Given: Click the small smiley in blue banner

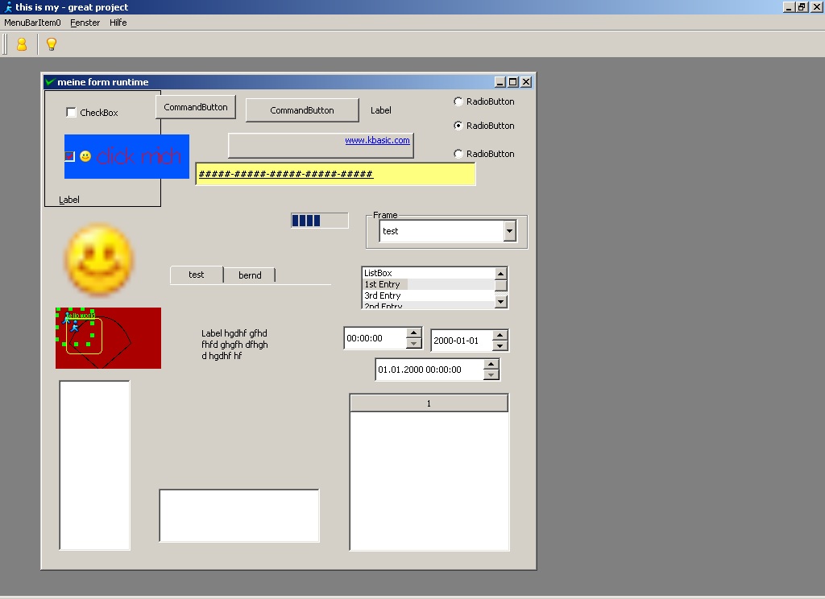Looking at the screenshot, I should click(x=85, y=156).
